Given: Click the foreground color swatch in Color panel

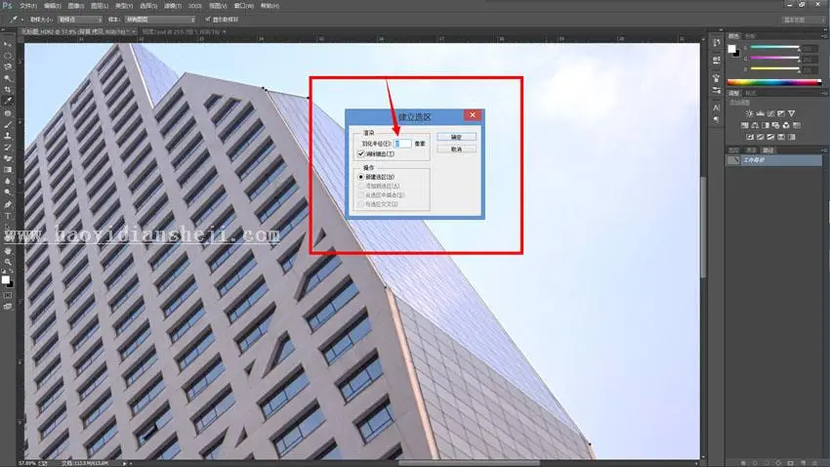Looking at the screenshot, I should click(x=732, y=49).
